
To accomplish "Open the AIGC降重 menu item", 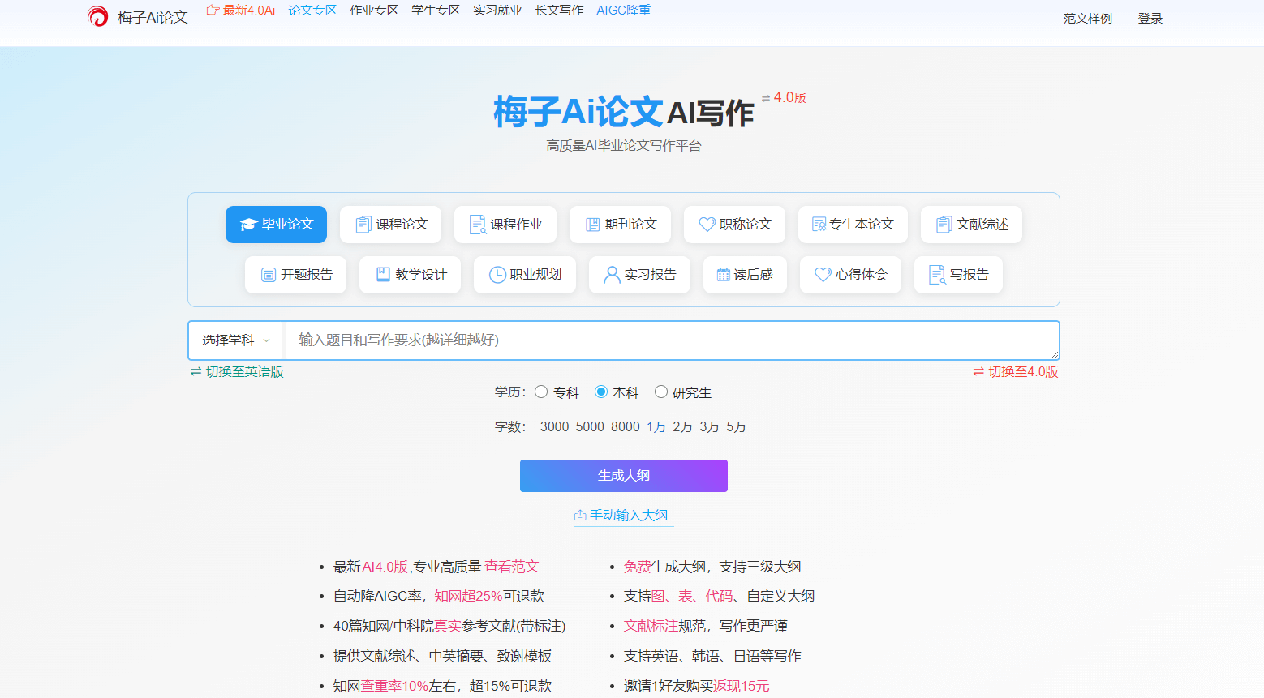I will click(x=623, y=11).
